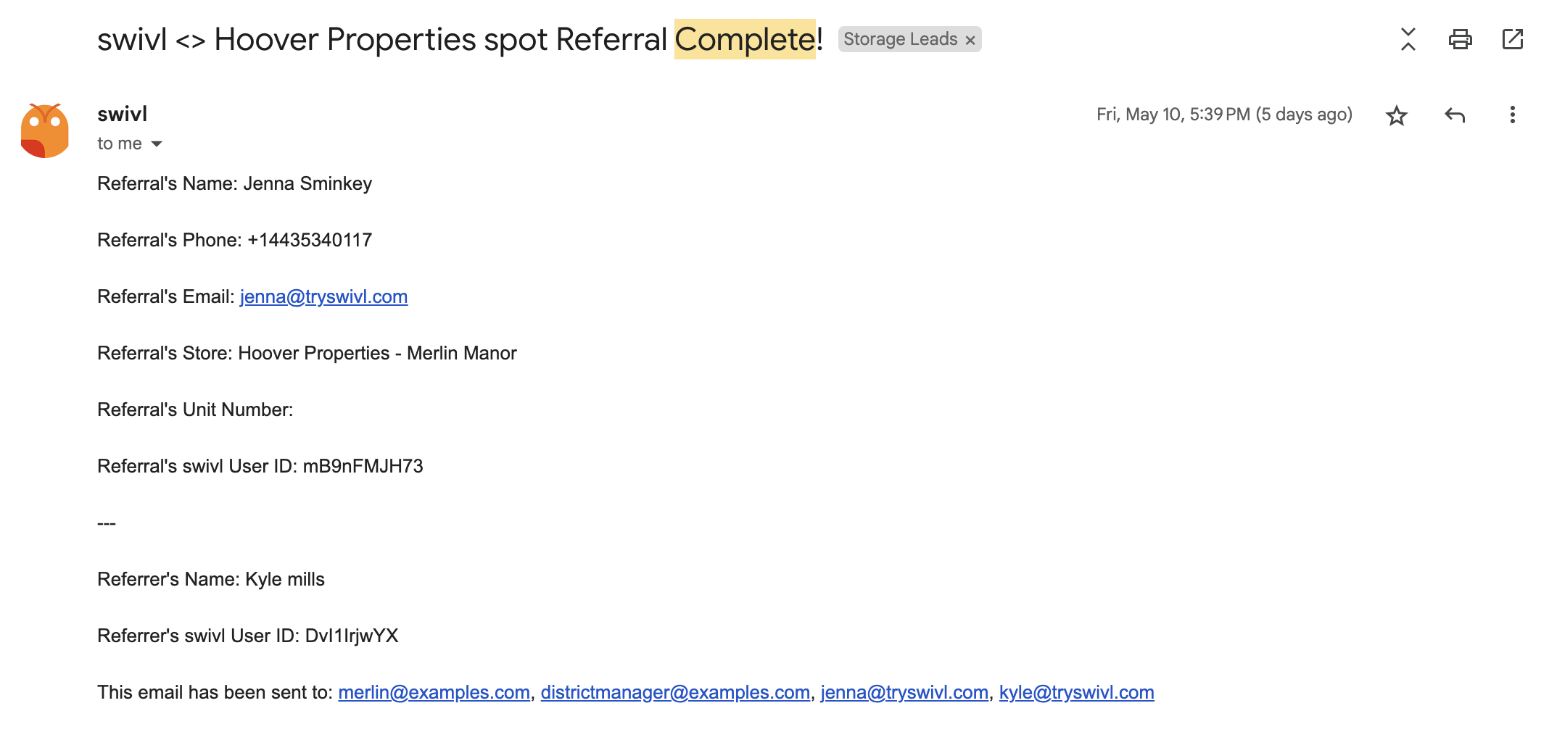Screen dimensions: 1549x732
Task: Click kyle@tryswivl.com address link
Action: click(1076, 692)
